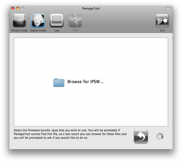Image resolution: width=182 pixels, height=162 pixels.
Task: Switch to Expert mode via Einstein icon
Action: pyautogui.click(x=38, y=20)
